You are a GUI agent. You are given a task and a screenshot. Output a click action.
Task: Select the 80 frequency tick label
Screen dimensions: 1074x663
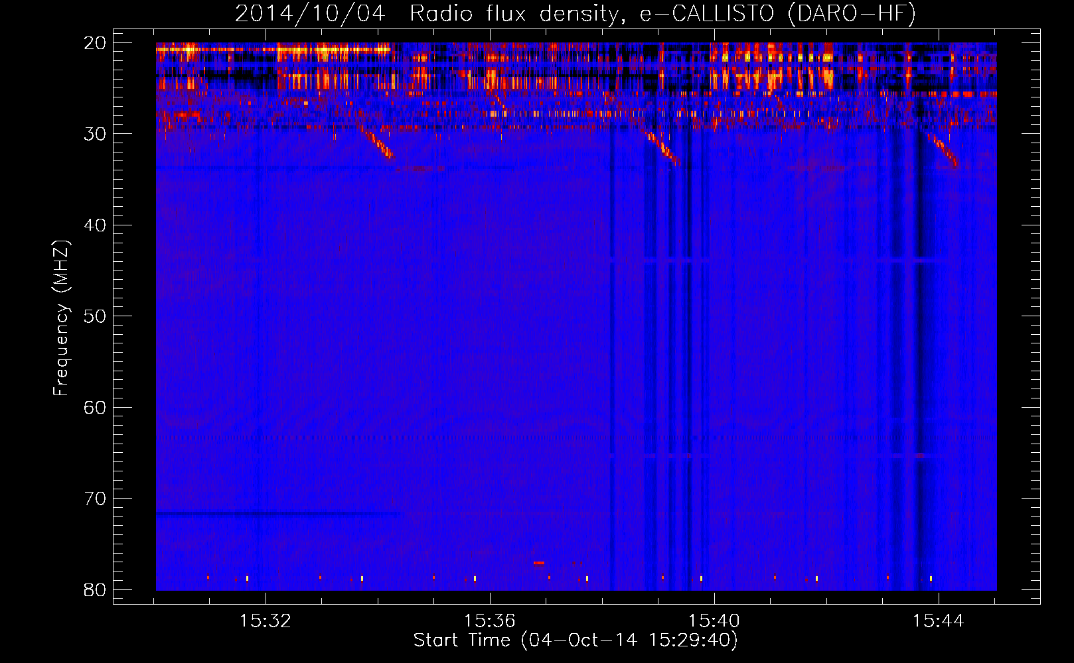coord(96,589)
